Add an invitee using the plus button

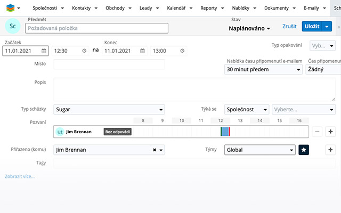click(x=330, y=132)
